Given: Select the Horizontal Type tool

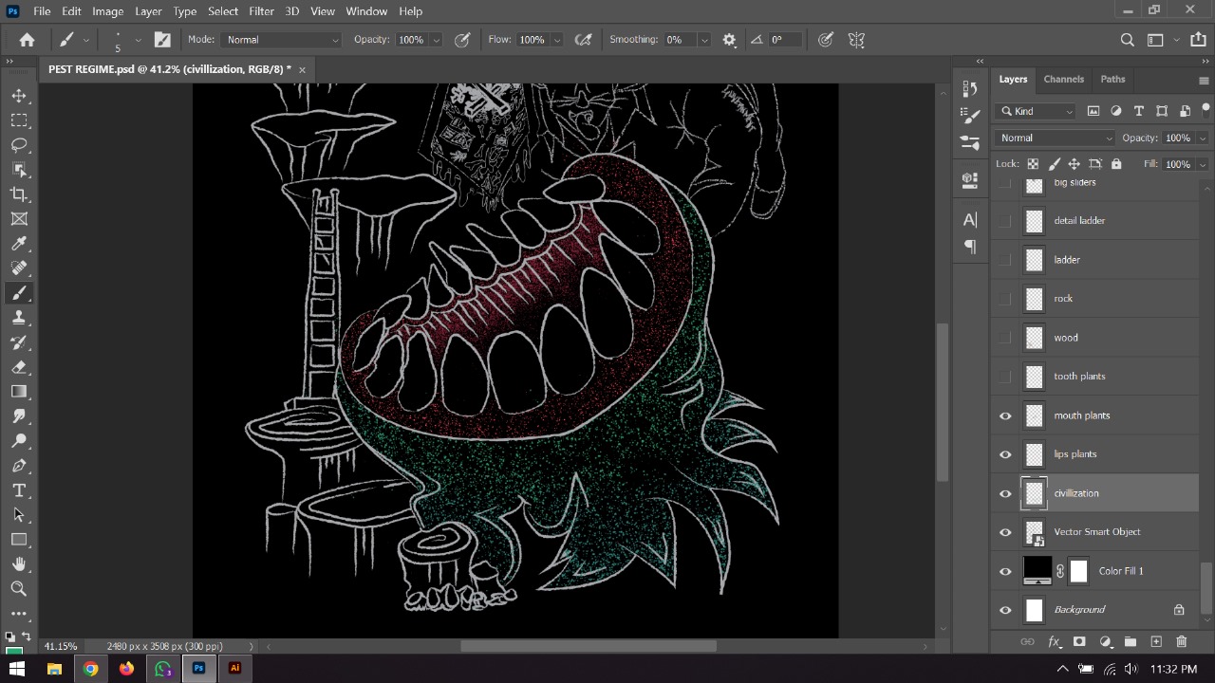Looking at the screenshot, I should pos(19,490).
